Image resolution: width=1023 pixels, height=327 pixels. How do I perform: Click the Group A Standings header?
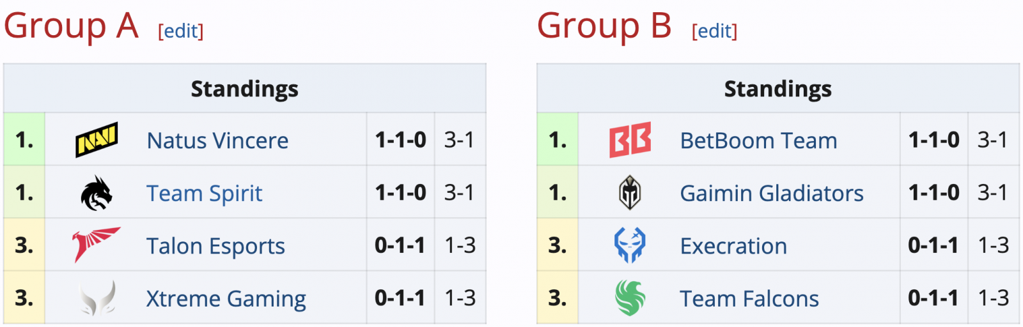pyautogui.click(x=245, y=89)
